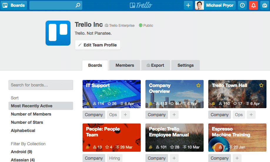
Task: Click the Trello Enterprise label
Action: click(x=120, y=26)
